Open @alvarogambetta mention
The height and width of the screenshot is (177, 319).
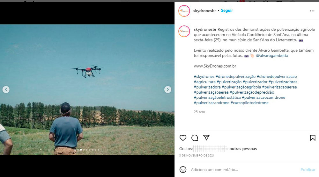coord(272,56)
